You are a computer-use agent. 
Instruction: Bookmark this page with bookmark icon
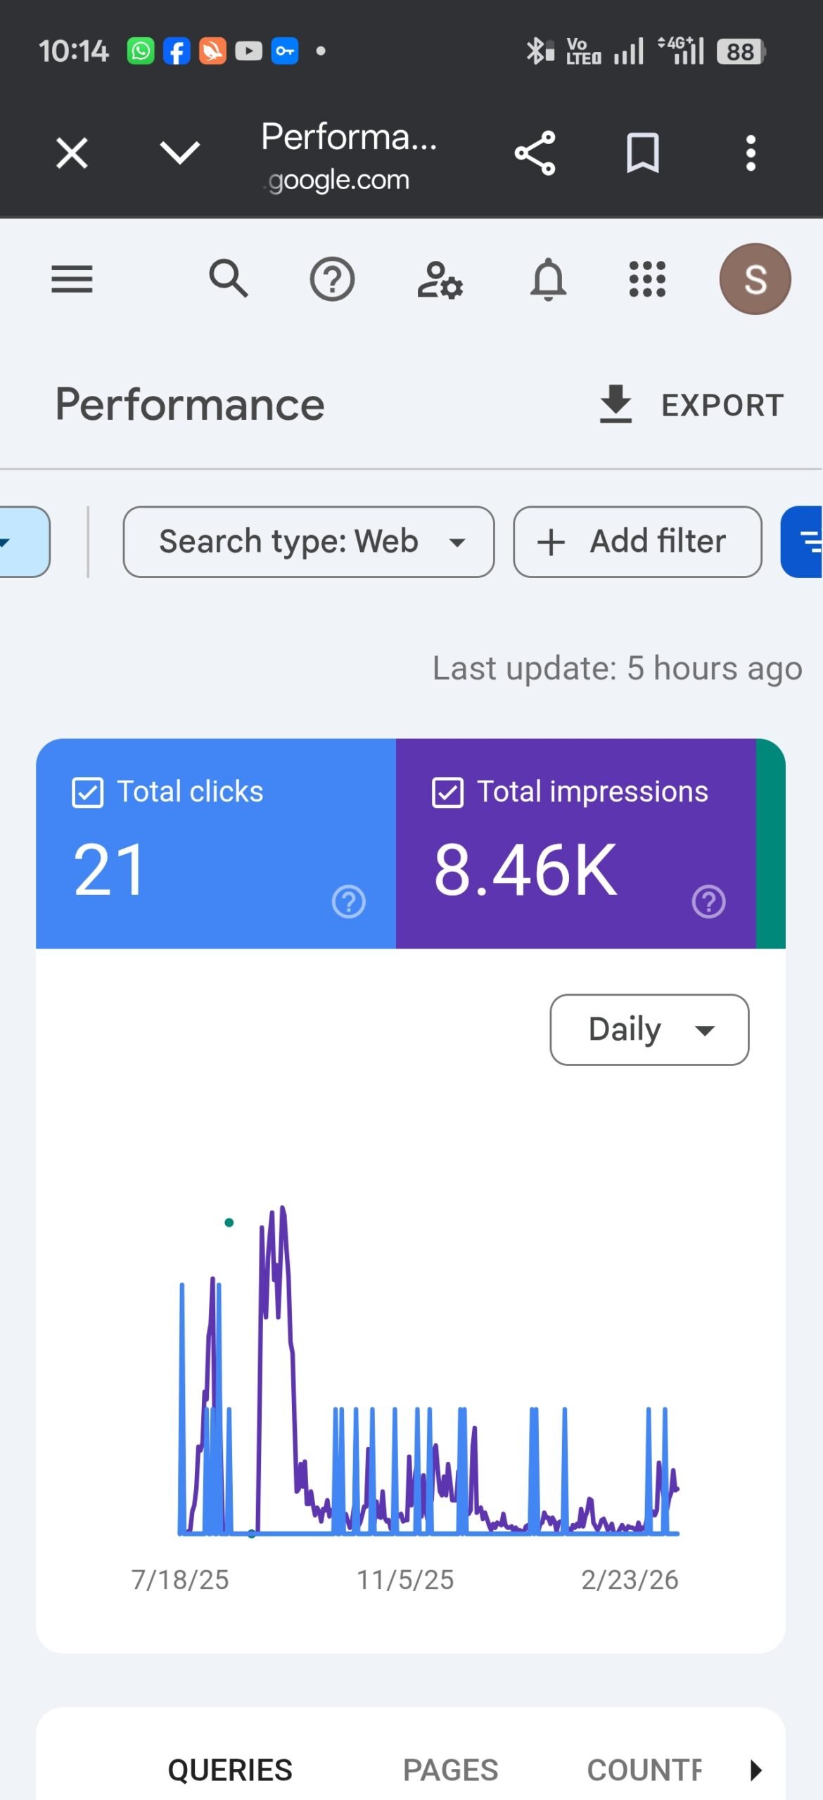[x=643, y=153]
